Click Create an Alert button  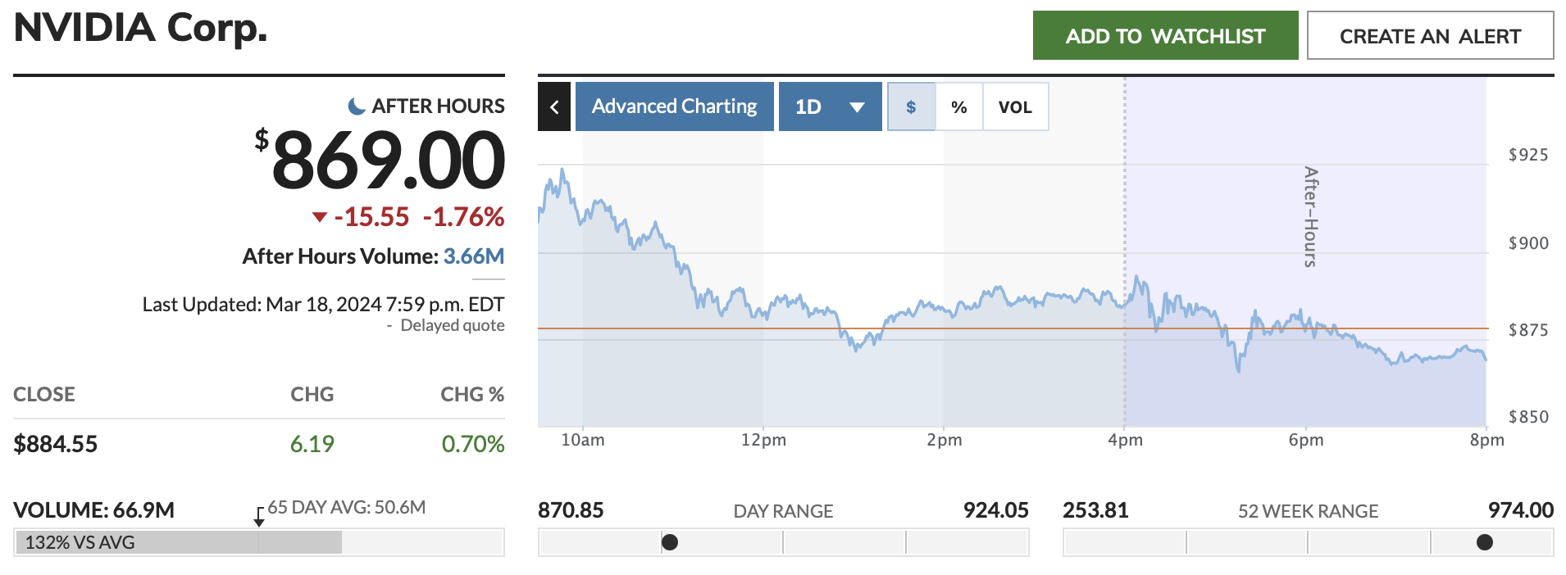[1430, 36]
